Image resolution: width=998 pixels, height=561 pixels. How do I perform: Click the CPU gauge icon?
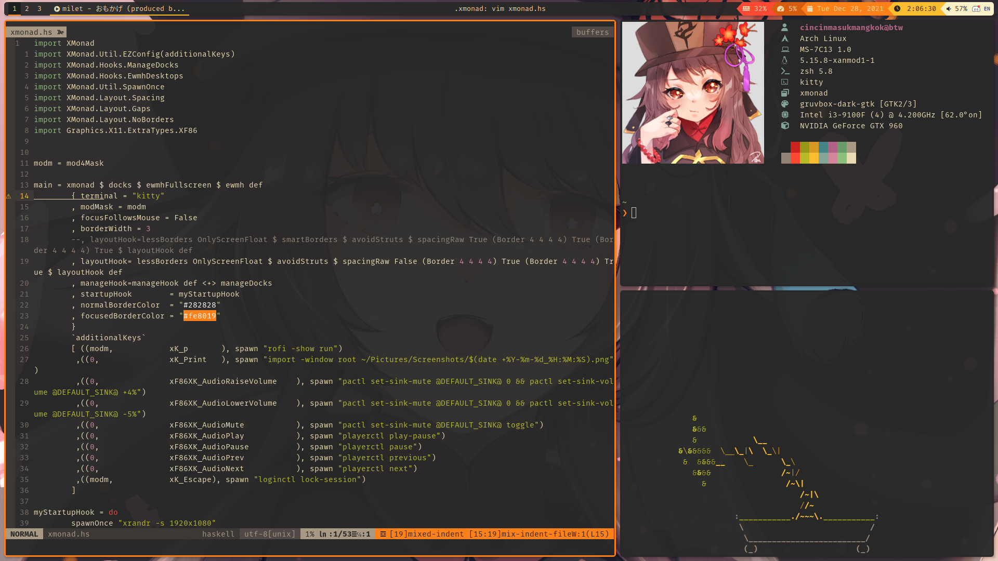(780, 9)
